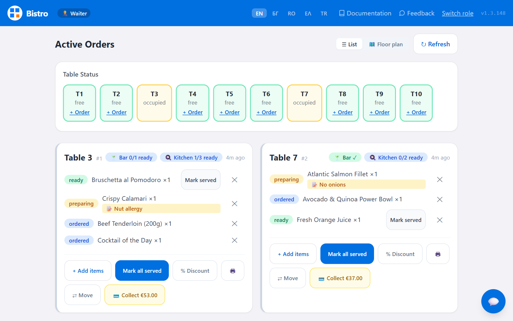Refresh the active orders

[x=435, y=44]
